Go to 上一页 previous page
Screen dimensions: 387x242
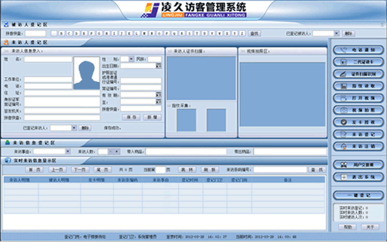coord(57,170)
